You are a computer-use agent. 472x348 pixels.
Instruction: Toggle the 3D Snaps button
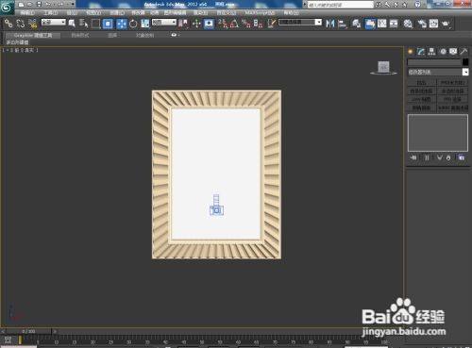pos(223,24)
